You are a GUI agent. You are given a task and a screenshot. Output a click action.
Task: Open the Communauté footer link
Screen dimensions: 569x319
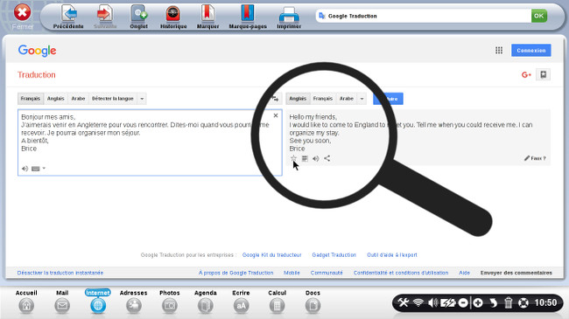pos(327,273)
